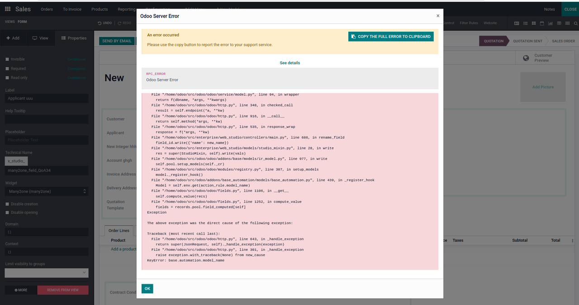Click the Customer Preview globe button
The image size is (579, 305).
point(545,58)
